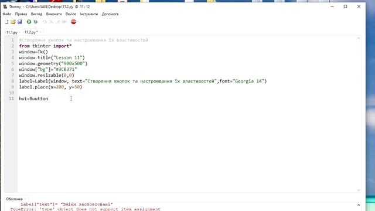375x211 pixels.
Task: Save the script with floppy icon
Action: click(x=19, y=22)
